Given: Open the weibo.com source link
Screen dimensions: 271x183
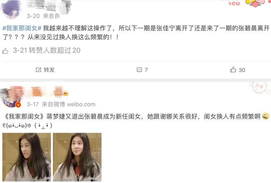Looking at the screenshot, I should click(81, 104).
